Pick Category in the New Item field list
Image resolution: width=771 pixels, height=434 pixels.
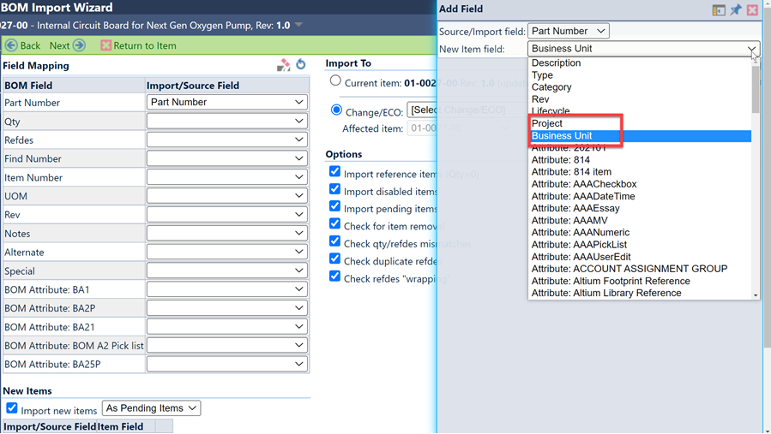pyautogui.click(x=551, y=87)
